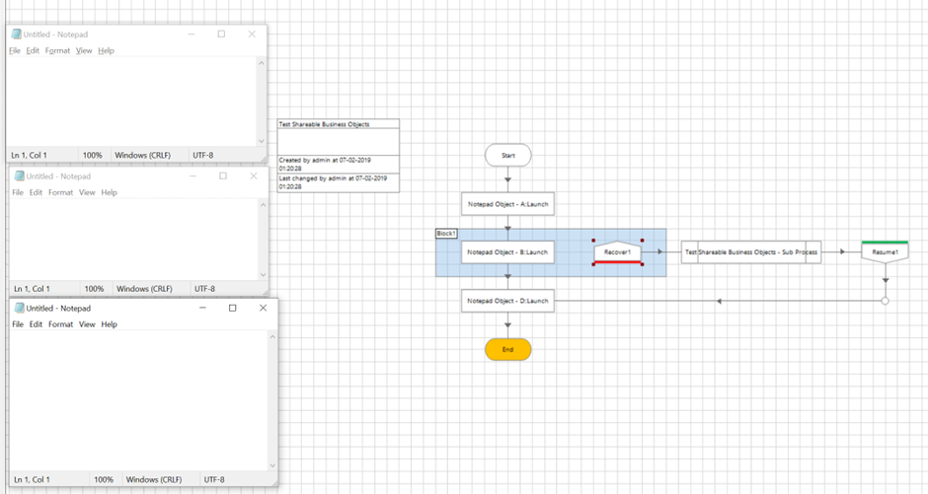928x494 pixels.
Task: Click scroll up arrow in top Notepad
Action: pos(261,63)
